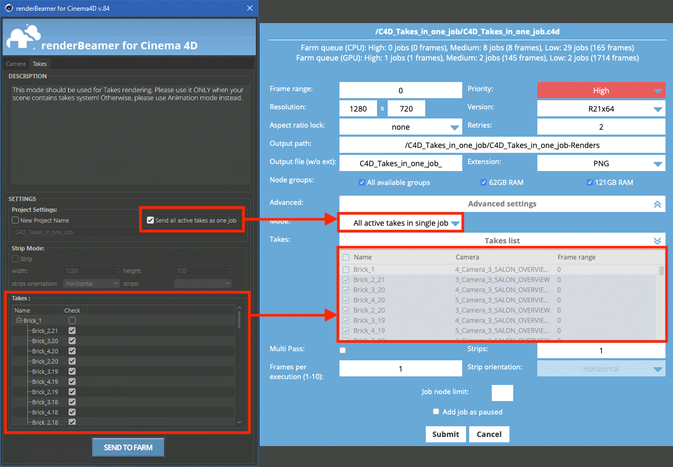Image resolution: width=673 pixels, height=467 pixels.
Task: Click the Submit button
Action: tap(446, 434)
